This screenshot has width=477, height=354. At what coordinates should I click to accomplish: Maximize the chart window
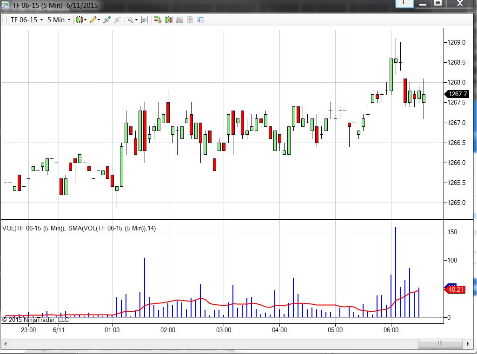click(438, 3)
